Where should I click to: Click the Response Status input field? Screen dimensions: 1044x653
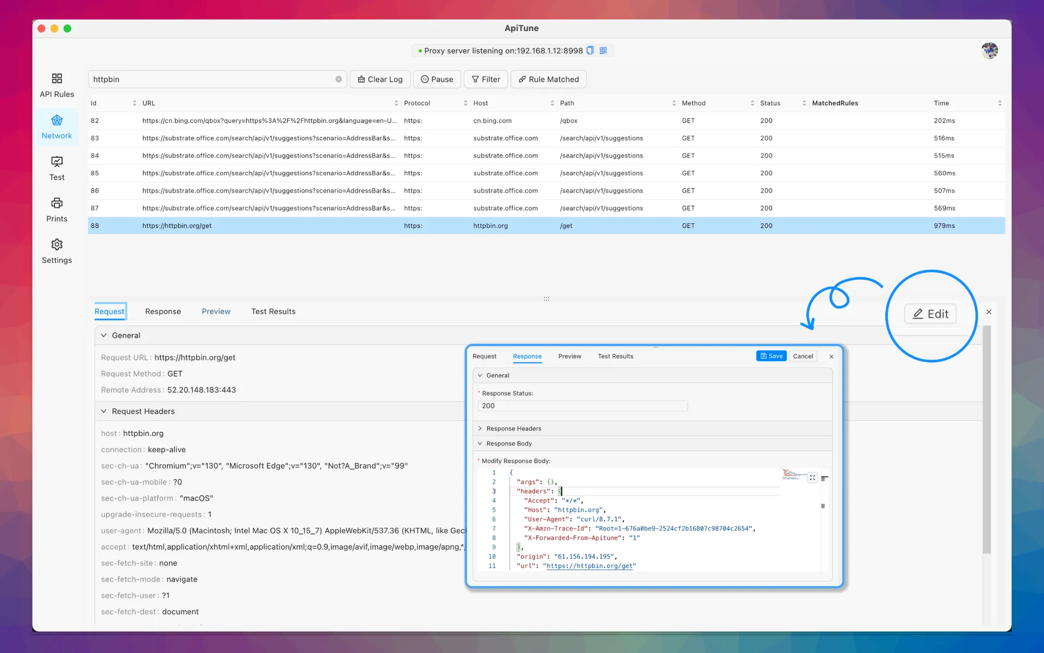[x=582, y=405]
